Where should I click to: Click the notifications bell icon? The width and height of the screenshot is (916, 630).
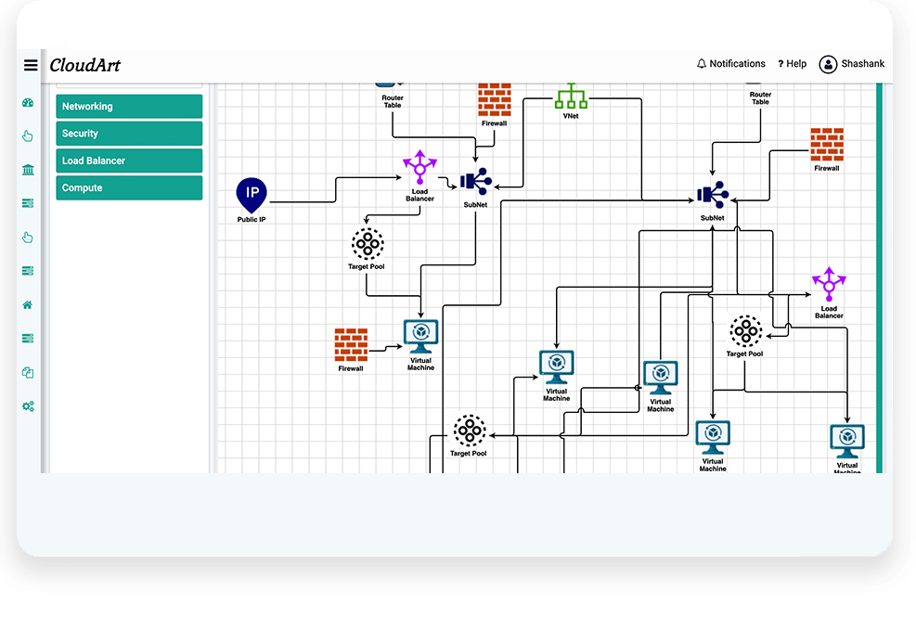702,64
